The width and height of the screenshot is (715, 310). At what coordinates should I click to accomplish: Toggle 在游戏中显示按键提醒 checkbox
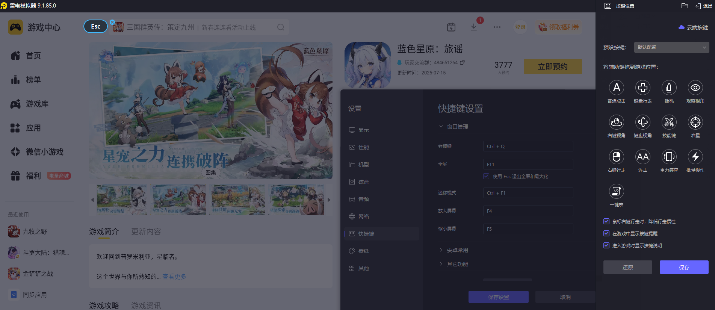pyautogui.click(x=606, y=233)
